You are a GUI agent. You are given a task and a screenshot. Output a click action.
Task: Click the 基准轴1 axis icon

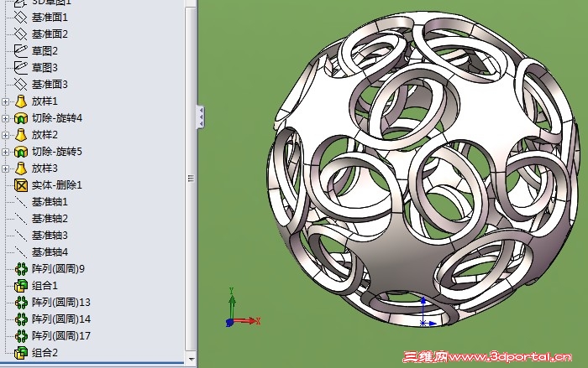tap(21, 202)
